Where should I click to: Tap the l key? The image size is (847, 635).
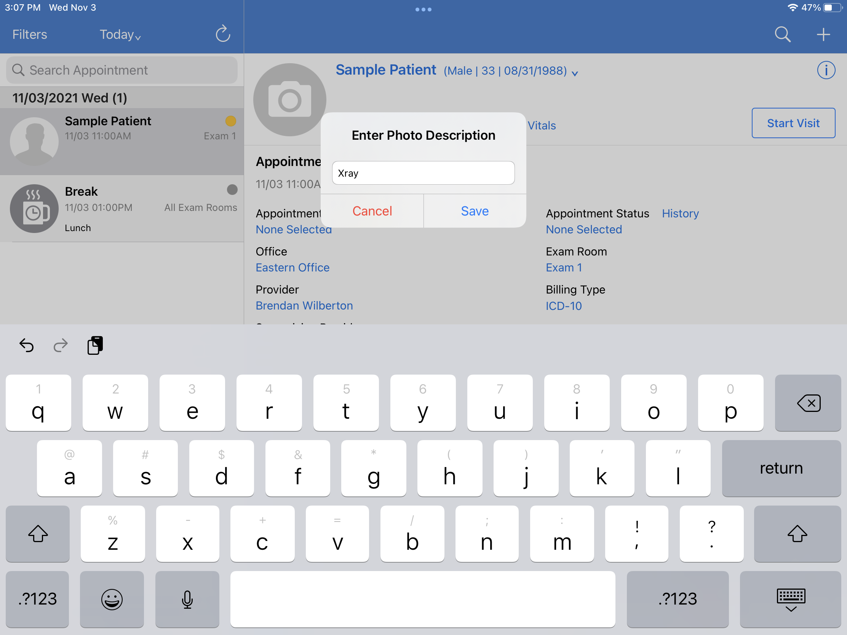tap(678, 468)
